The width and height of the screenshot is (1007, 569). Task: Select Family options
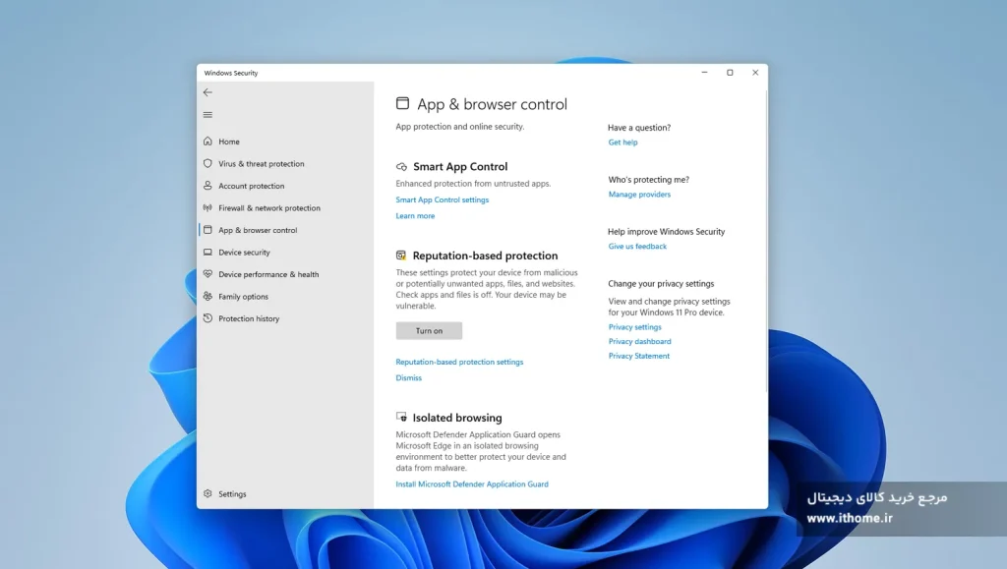(x=244, y=297)
